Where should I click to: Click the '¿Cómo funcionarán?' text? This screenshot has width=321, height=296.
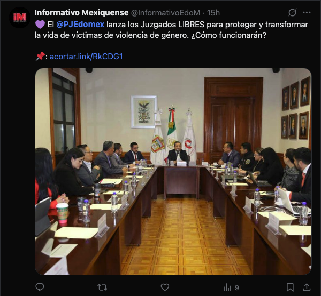[228, 35]
